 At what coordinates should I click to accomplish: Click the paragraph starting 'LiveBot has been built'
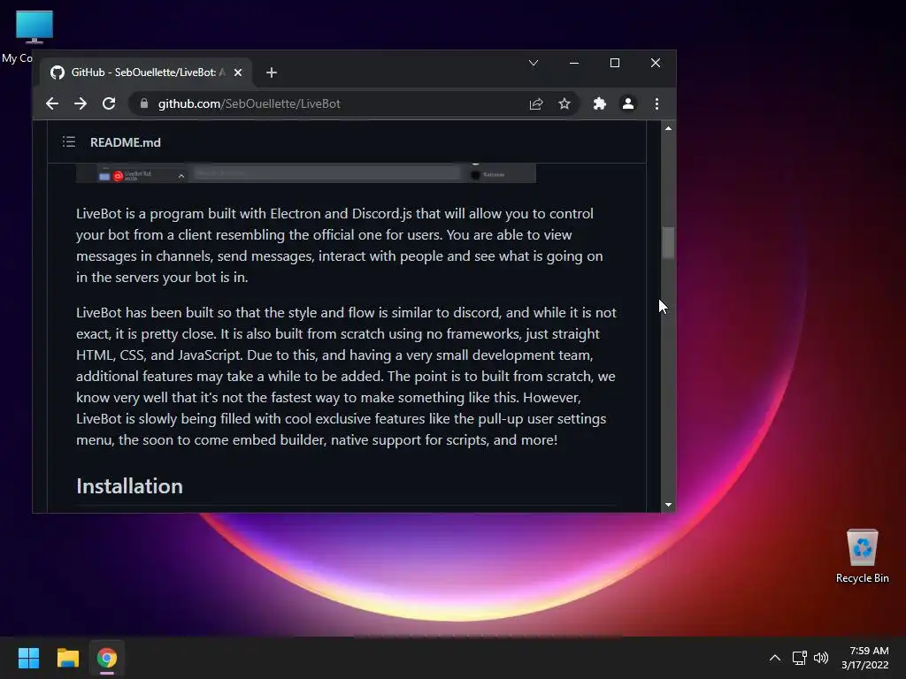pos(347,376)
